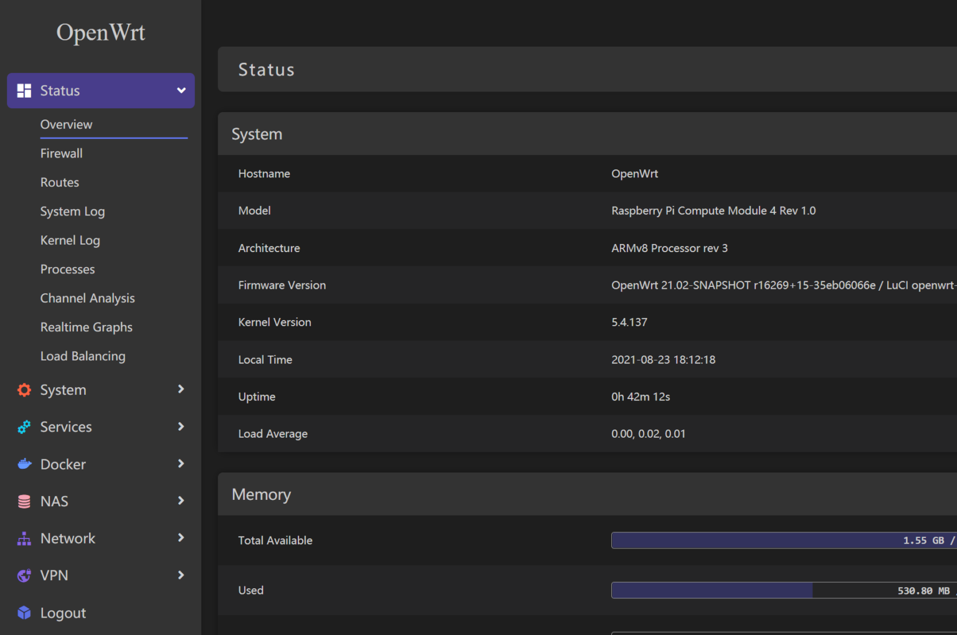This screenshot has width=957, height=635.
Task: Click the Network icon in sidebar
Action: pos(24,538)
